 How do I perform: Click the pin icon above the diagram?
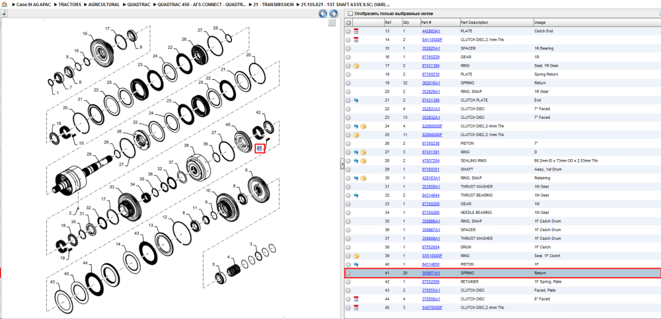pyautogui.click(x=4, y=13)
